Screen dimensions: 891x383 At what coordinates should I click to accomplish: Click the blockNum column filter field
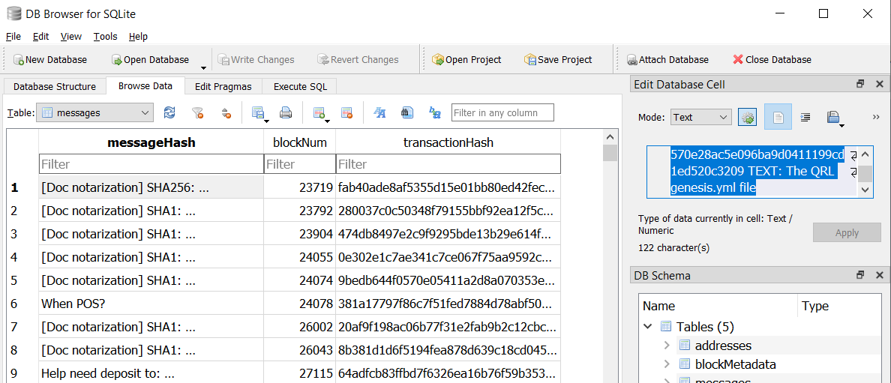click(x=300, y=164)
